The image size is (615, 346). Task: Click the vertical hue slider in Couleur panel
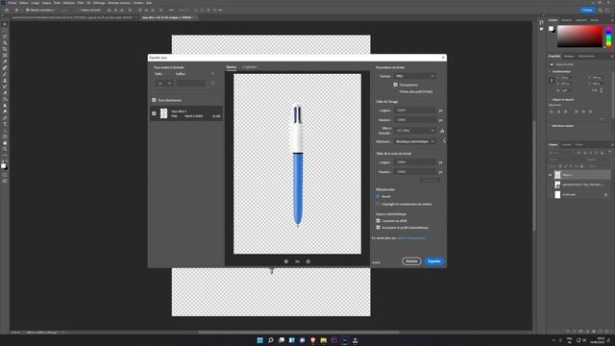coord(608,37)
